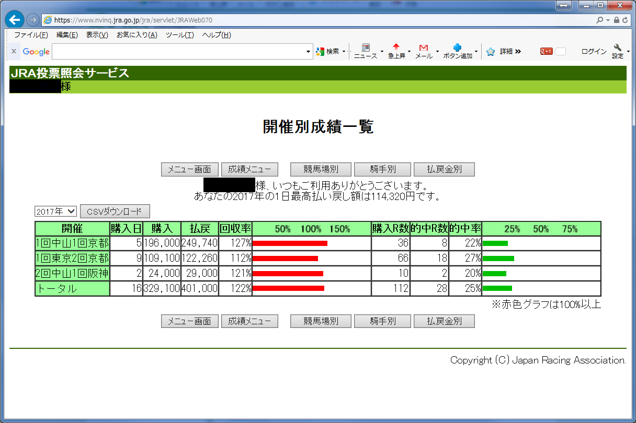Open the ヘルプ(H) menu
Image resolution: width=636 pixels, height=423 pixels.
pos(217,35)
